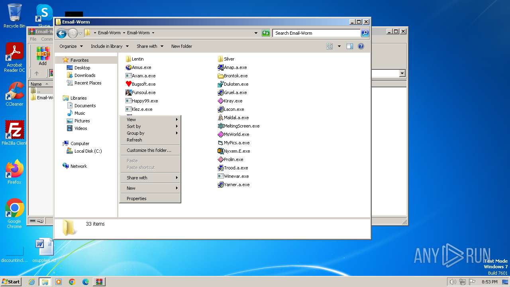This screenshot has height=287, width=510.
Task: Select Funsoul.exe file icon
Action: [x=128, y=92]
